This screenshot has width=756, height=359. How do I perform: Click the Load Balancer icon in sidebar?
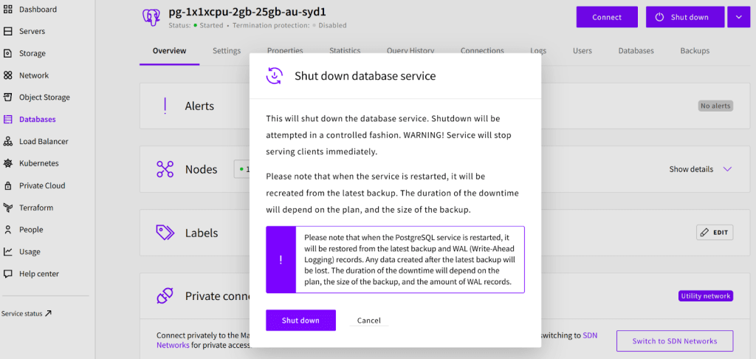(7, 141)
